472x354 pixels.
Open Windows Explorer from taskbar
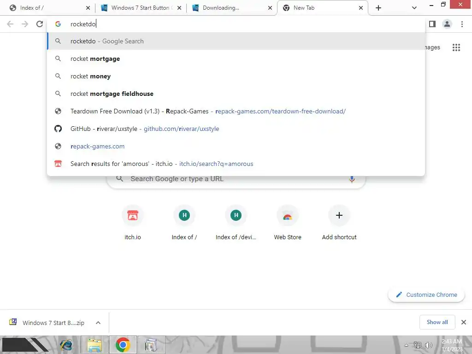(94, 345)
